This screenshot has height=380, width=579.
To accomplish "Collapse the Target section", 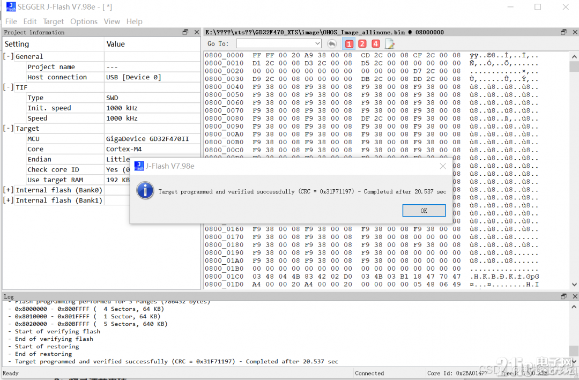I will pyautogui.click(x=8, y=128).
